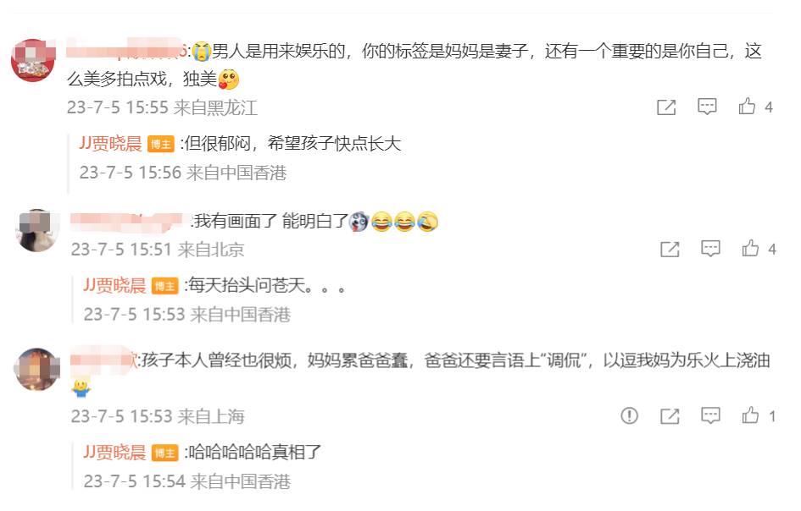Viewport: 801px width, 511px height.
Task: Reply to the 黑龙江 comment
Action: pos(707,106)
